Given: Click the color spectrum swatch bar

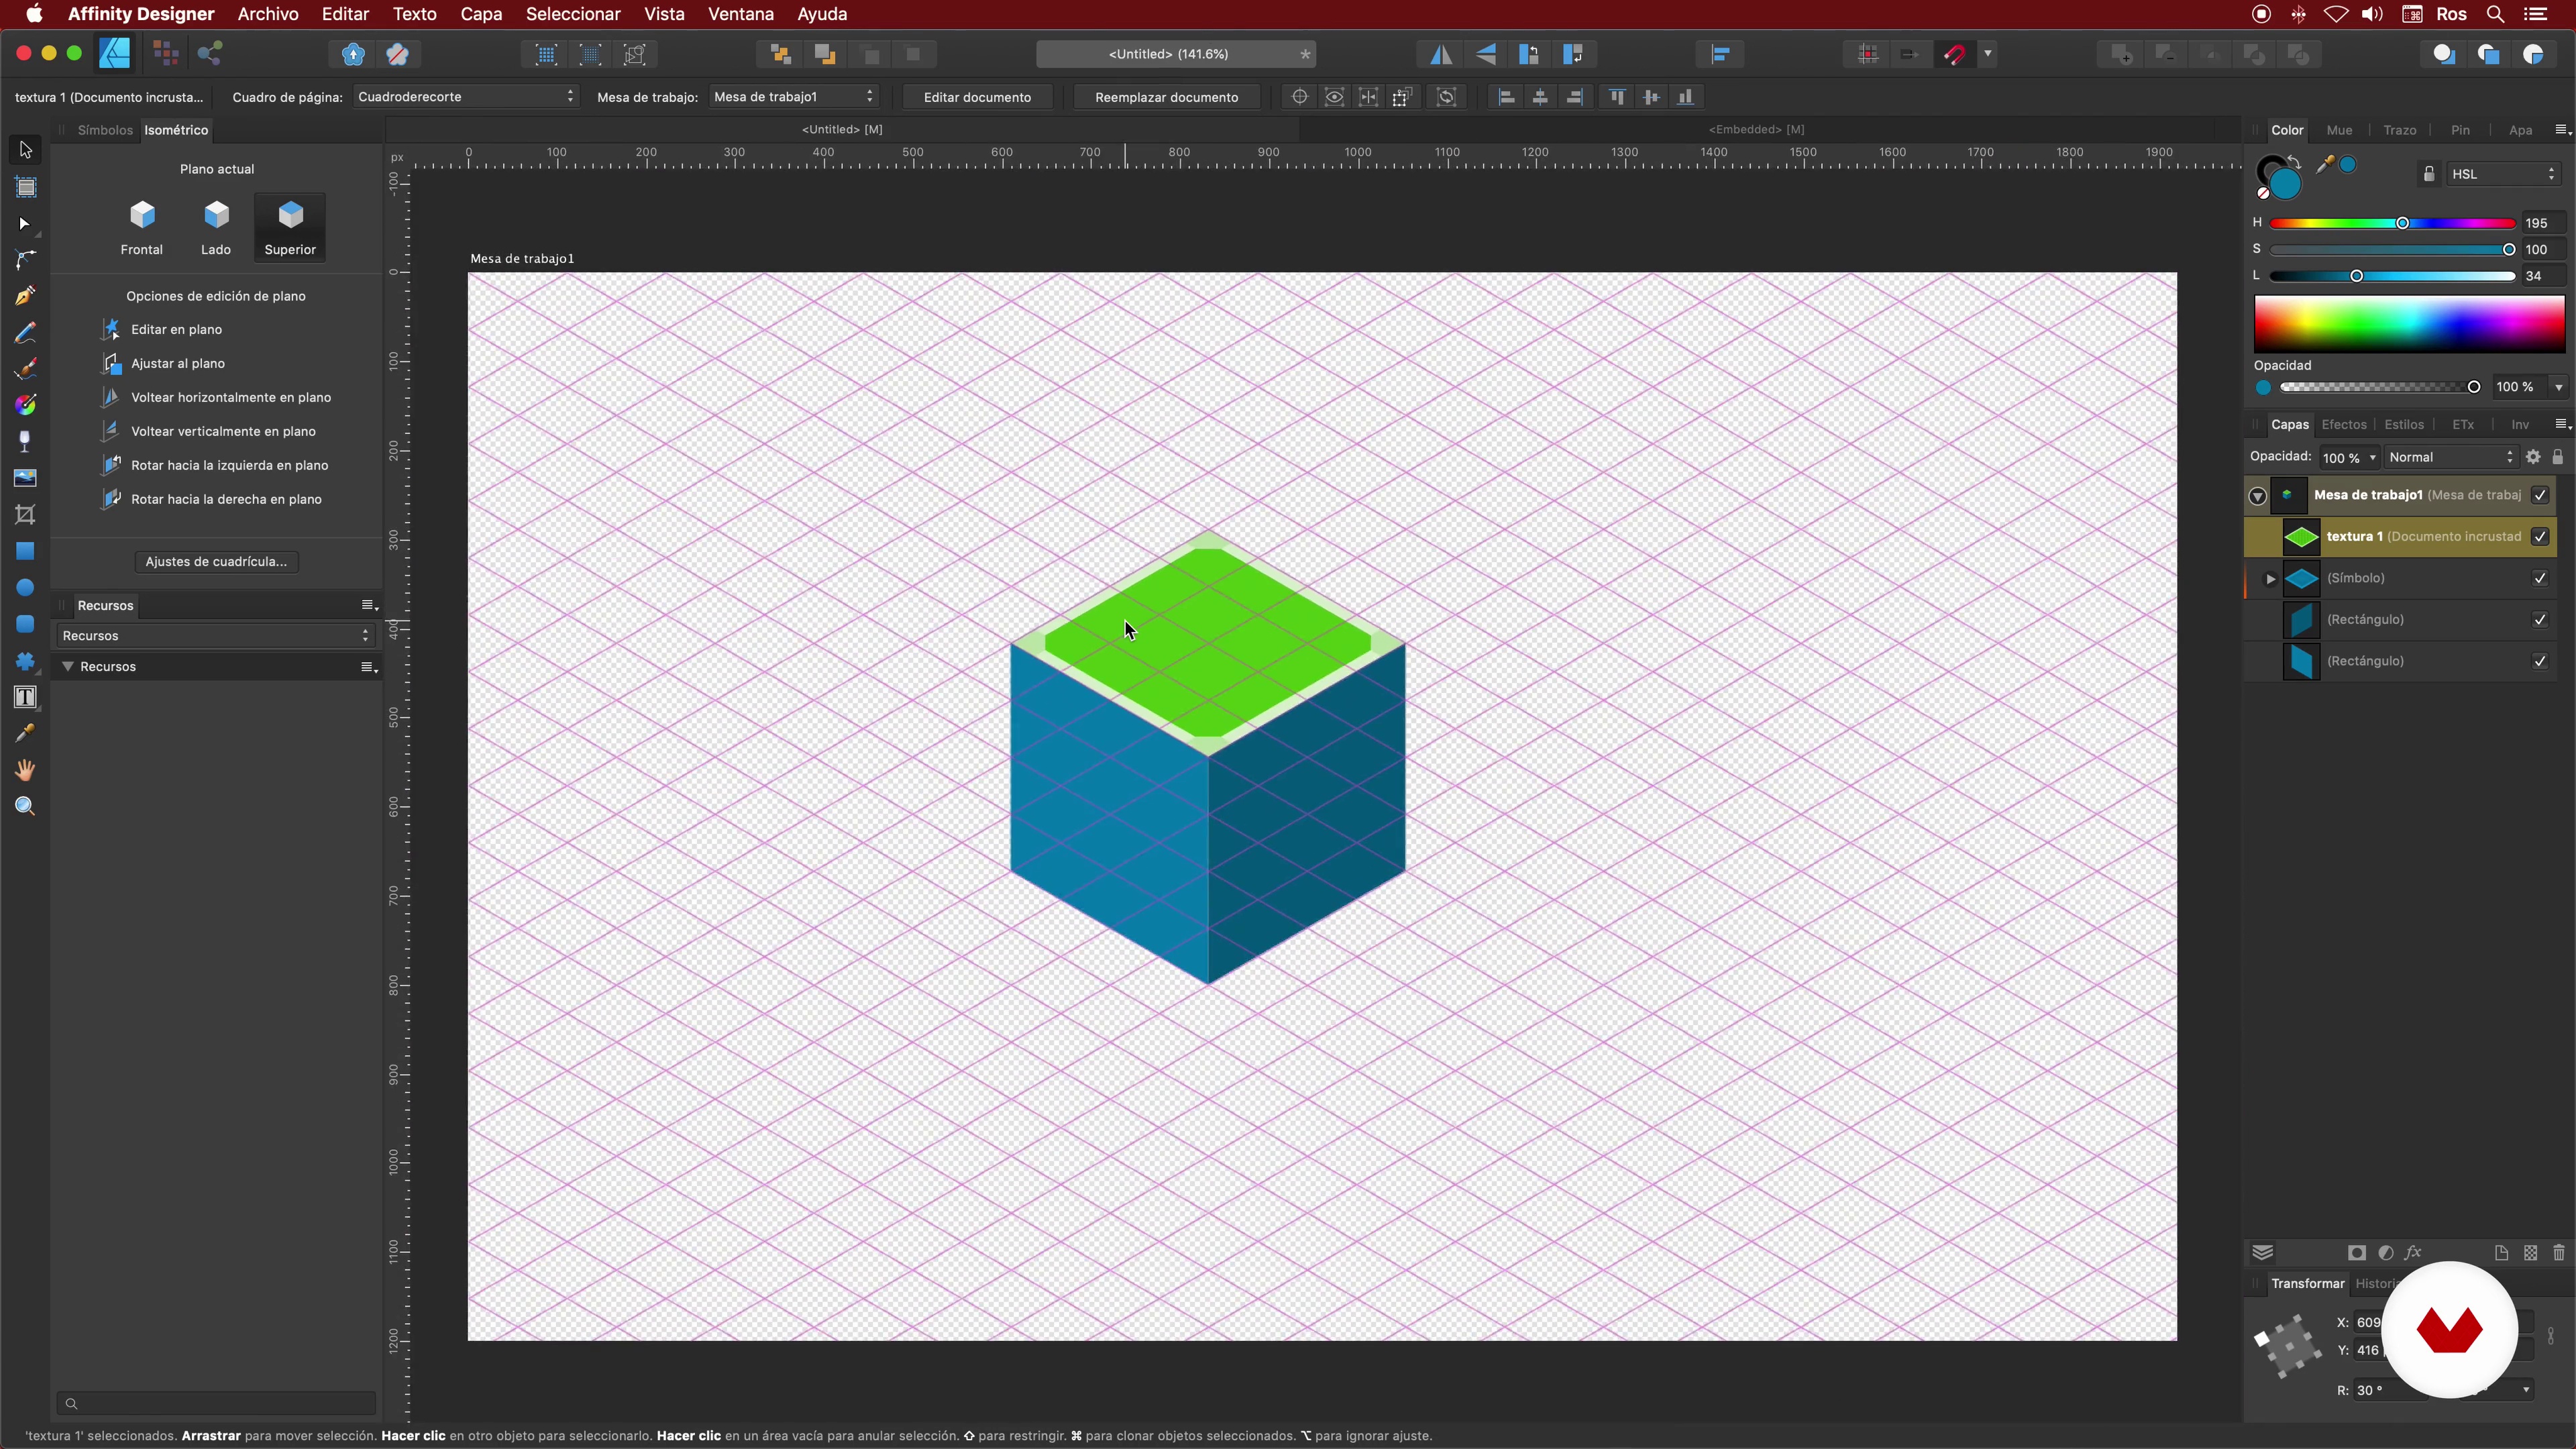Looking at the screenshot, I should (2409, 324).
